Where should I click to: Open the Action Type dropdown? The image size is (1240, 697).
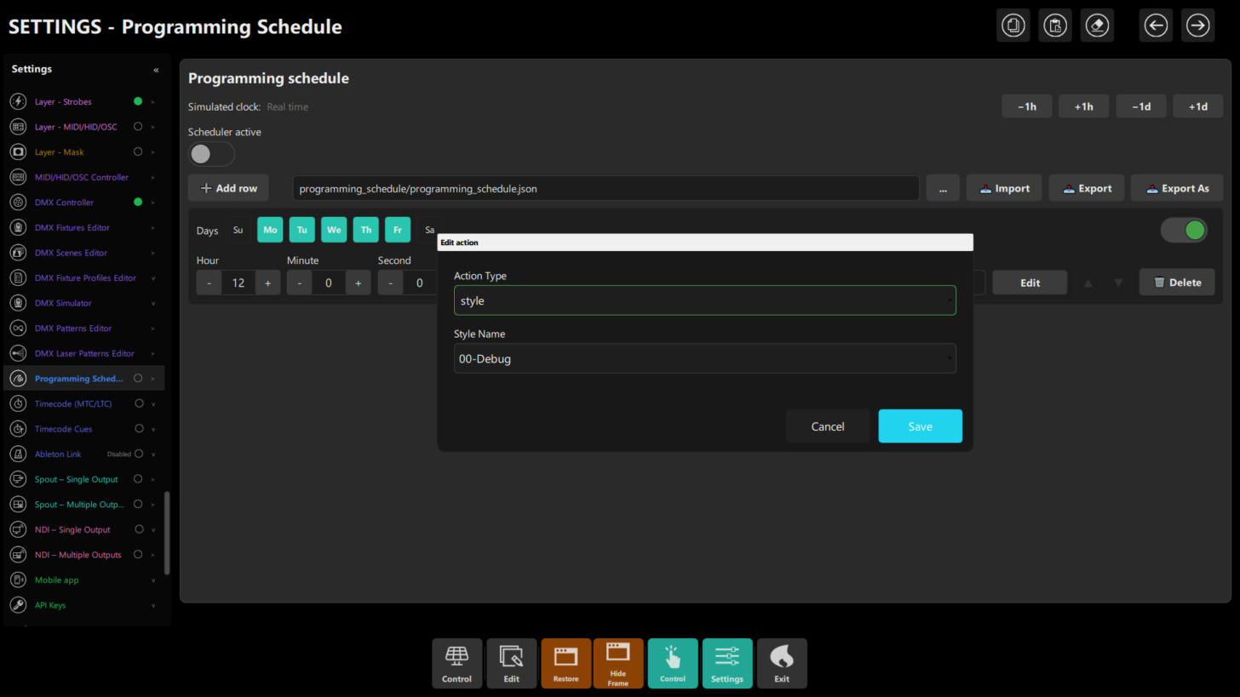[x=705, y=300]
